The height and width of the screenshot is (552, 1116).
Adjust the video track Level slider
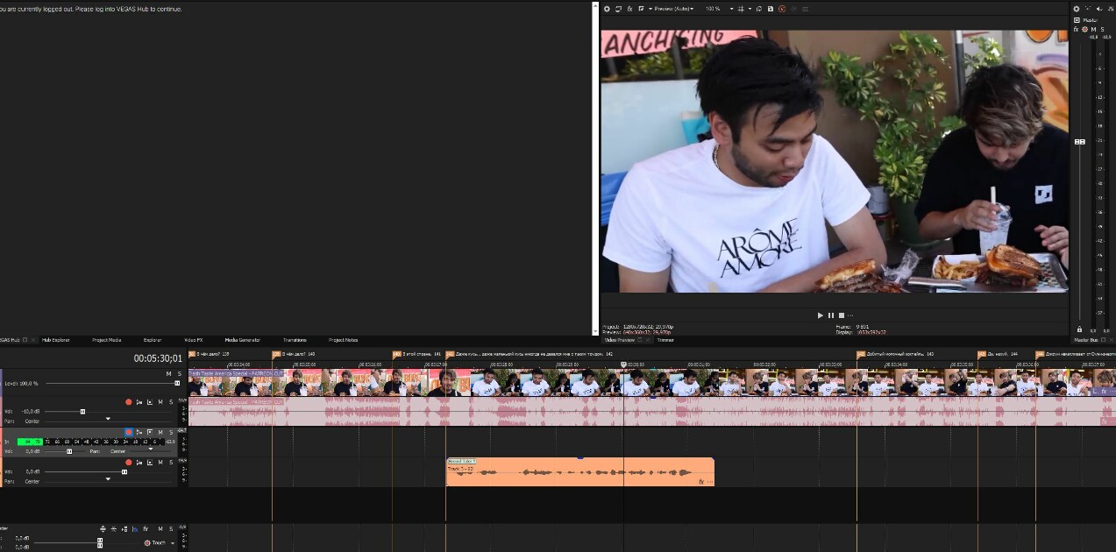coord(177,383)
